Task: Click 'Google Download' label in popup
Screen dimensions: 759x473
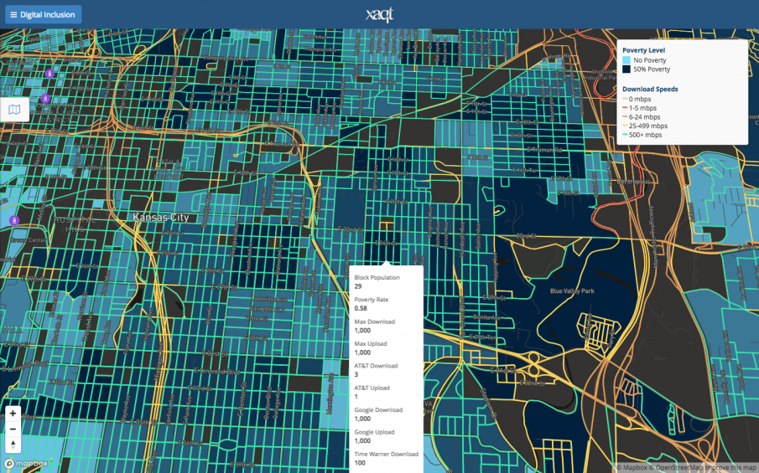Action: pyautogui.click(x=378, y=410)
